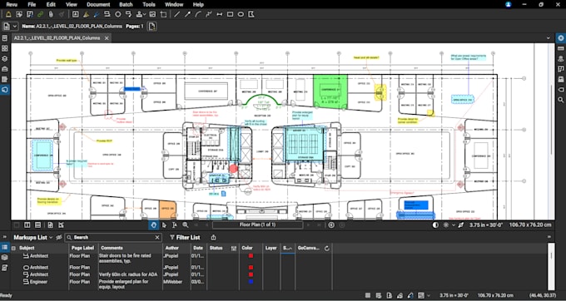Open the Tool Chest panel in left sidebar
The image size is (566, 301).
tap(5, 69)
